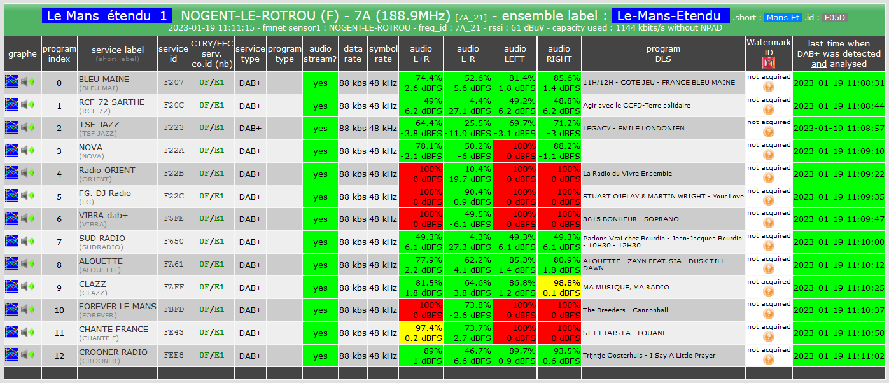Play CROONER RADIO with its speaker icon

tap(27, 355)
